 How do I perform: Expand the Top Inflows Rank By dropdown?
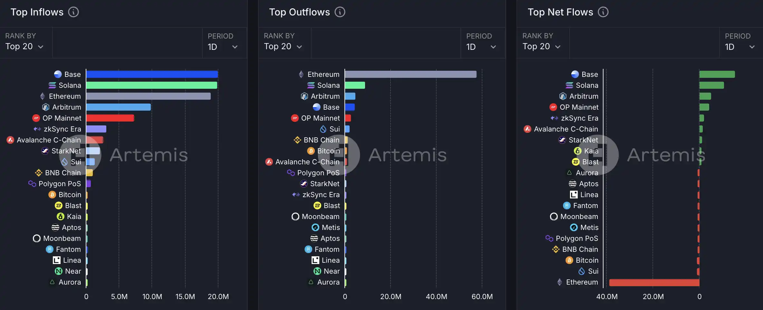(24, 47)
